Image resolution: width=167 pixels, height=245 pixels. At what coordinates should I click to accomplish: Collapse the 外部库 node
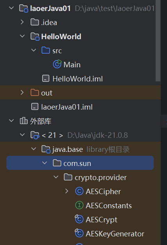coord(11,121)
